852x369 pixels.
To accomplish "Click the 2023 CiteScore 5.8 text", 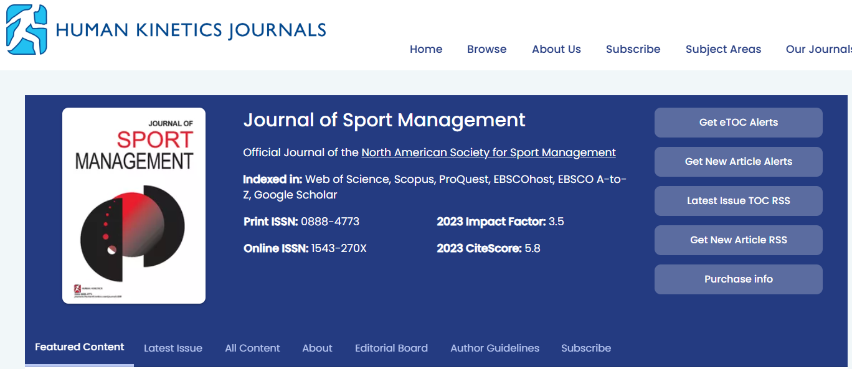I will click(x=488, y=248).
